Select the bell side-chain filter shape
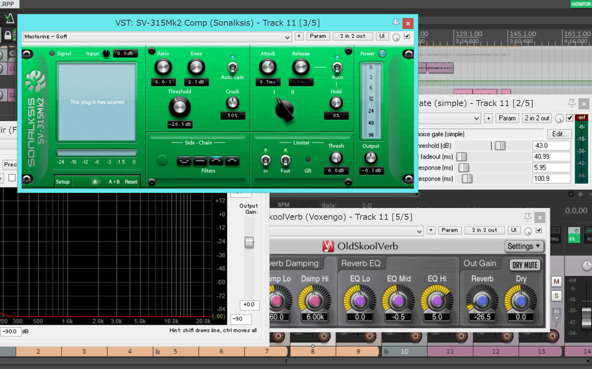Viewport: 592px width, 369px height. click(x=232, y=160)
